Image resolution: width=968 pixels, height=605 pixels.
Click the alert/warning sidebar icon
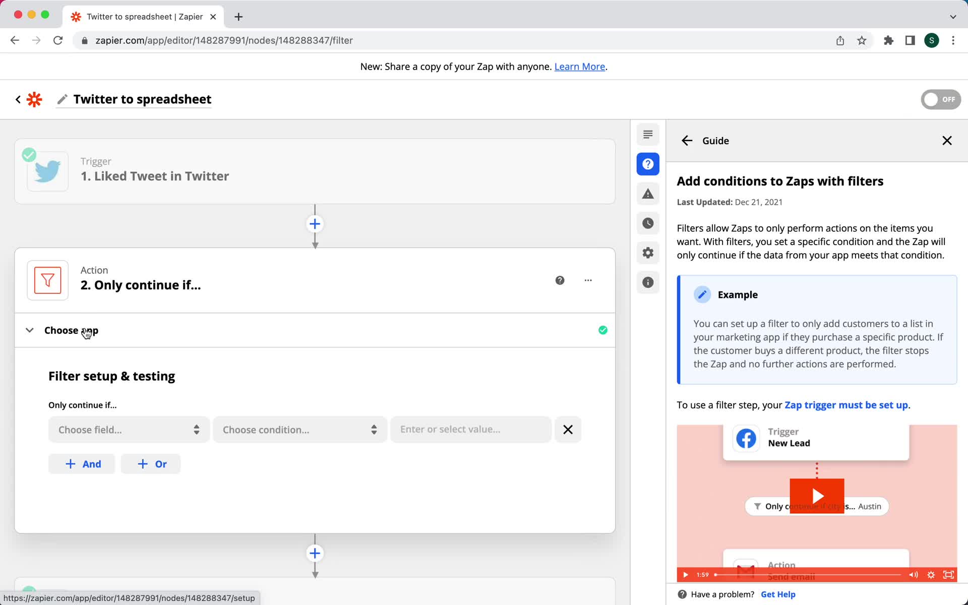pos(647,193)
